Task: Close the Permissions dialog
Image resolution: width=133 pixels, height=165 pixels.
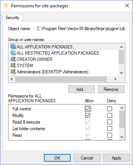Action: coord(127,5)
